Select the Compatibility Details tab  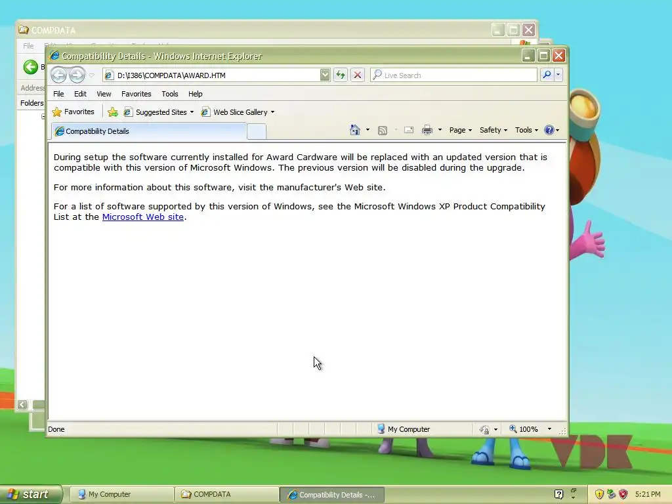pos(149,131)
